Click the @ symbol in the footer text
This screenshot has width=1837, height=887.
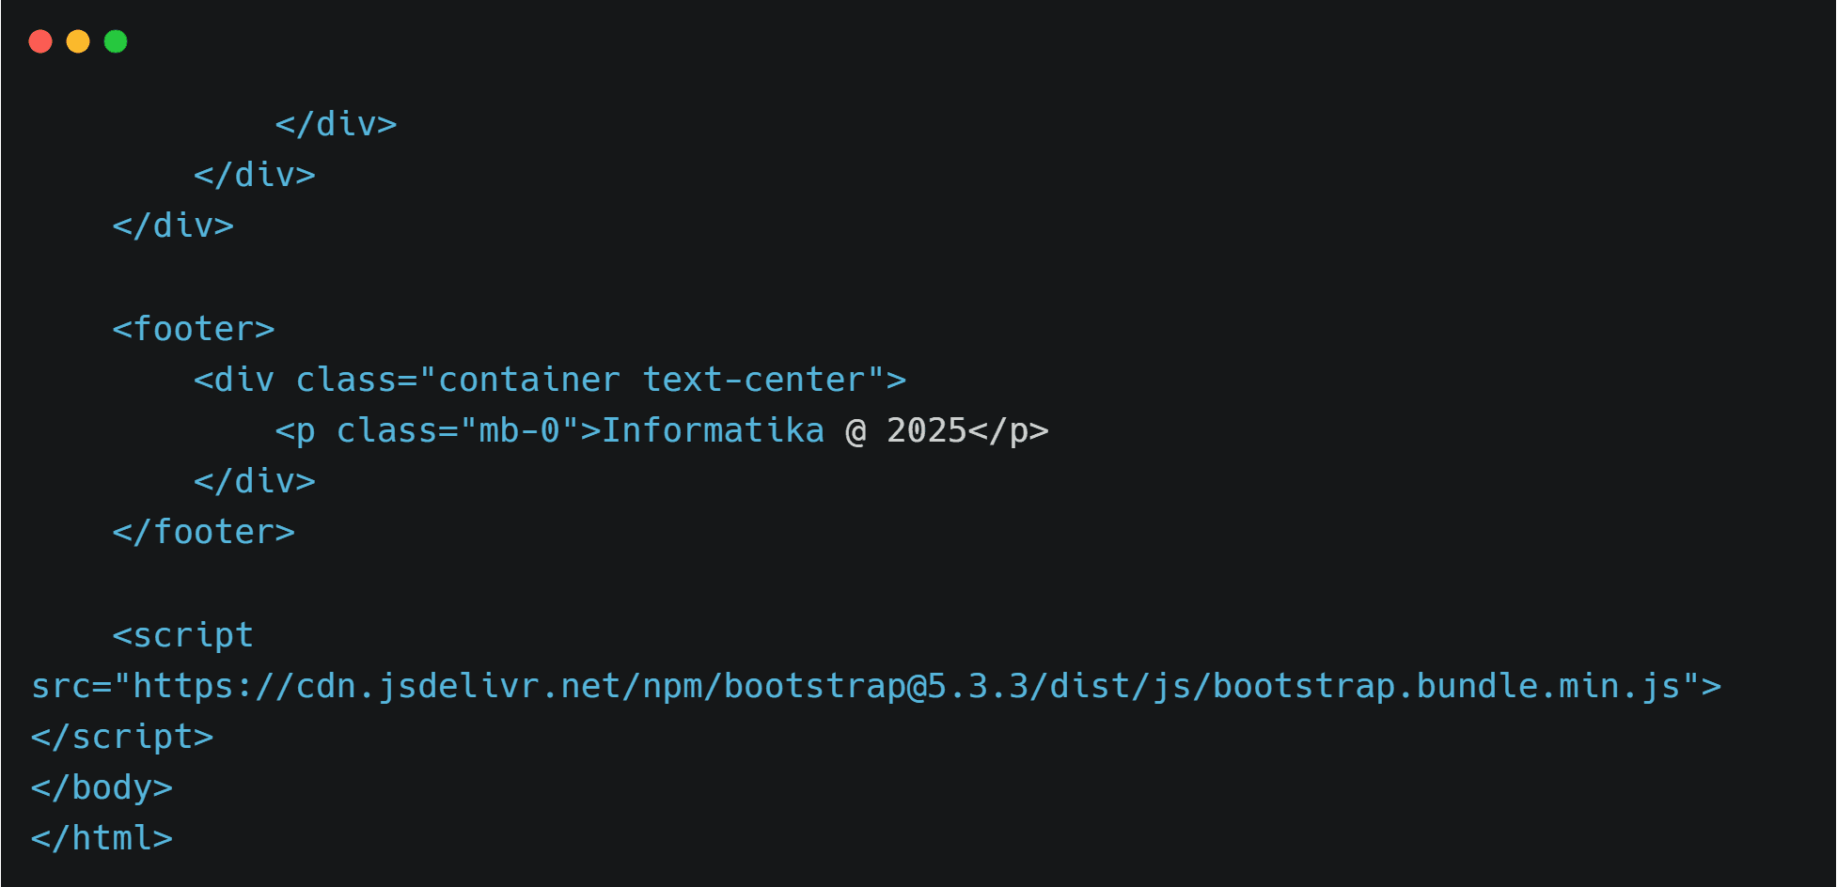(x=856, y=430)
